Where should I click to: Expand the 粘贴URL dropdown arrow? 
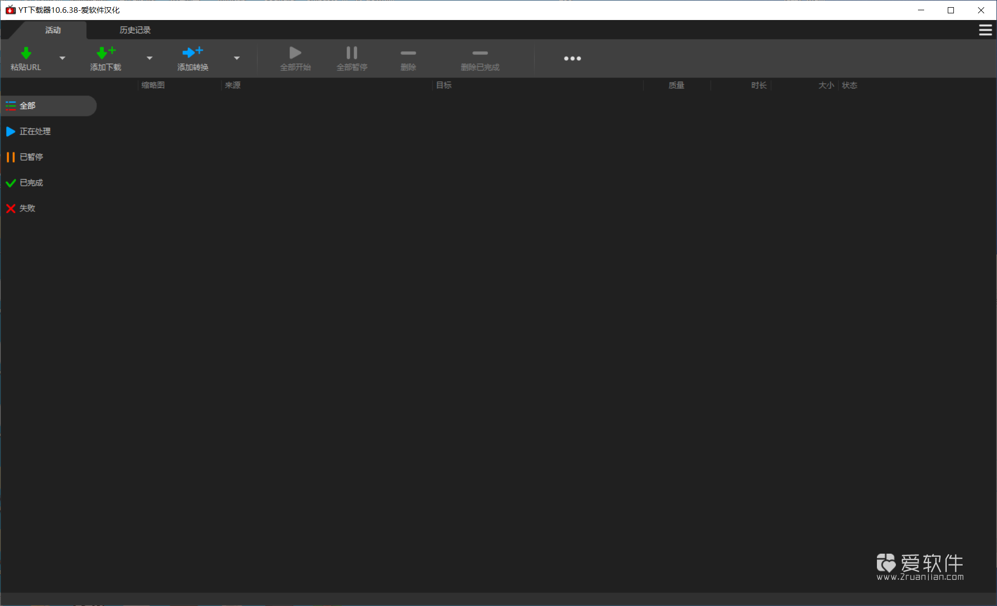63,58
